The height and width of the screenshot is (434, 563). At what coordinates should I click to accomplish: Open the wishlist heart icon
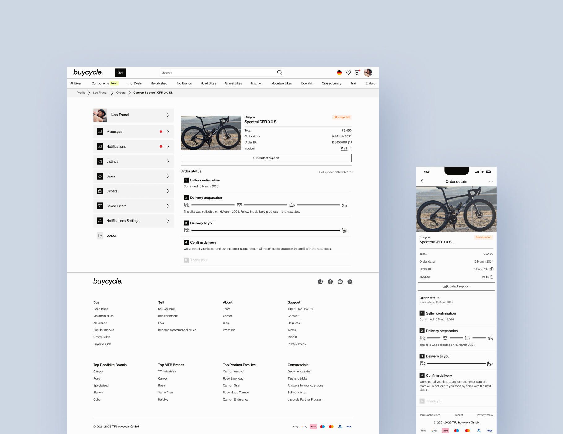[348, 72]
